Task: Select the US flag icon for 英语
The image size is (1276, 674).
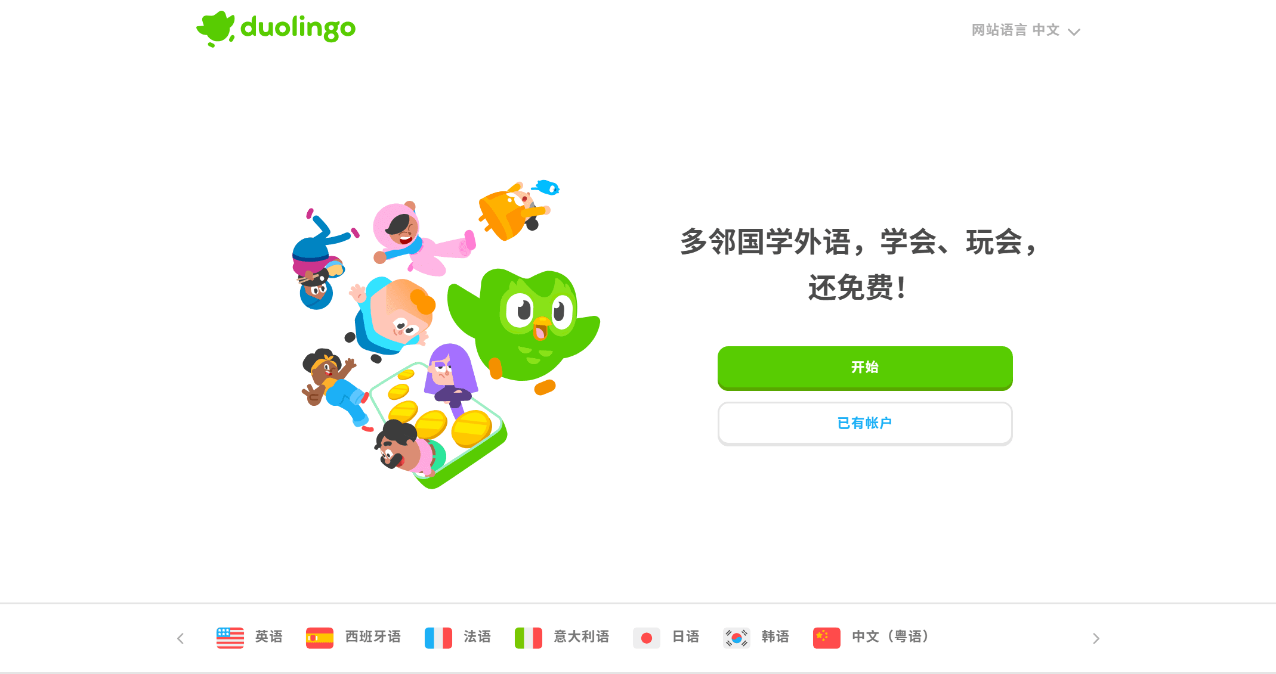Action: tap(230, 638)
